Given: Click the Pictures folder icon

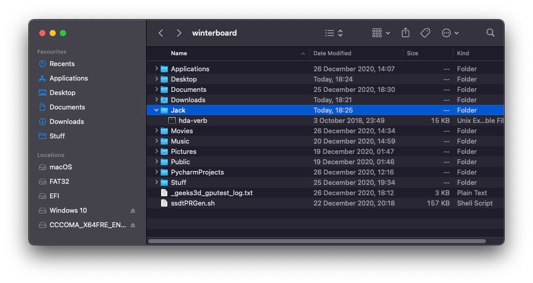Looking at the screenshot, I should coord(164,151).
